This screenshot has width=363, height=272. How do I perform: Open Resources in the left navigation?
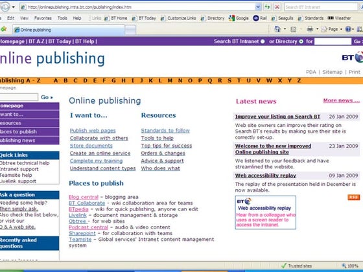click(x=29, y=123)
